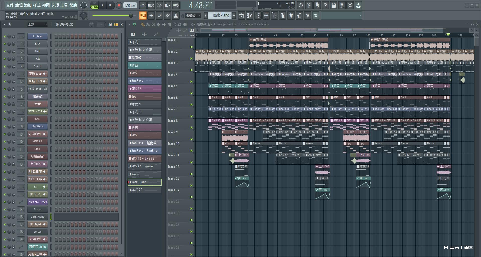The image size is (481, 257).
Task: Toggle the overdub recording icon
Action: [x=168, y=5]
